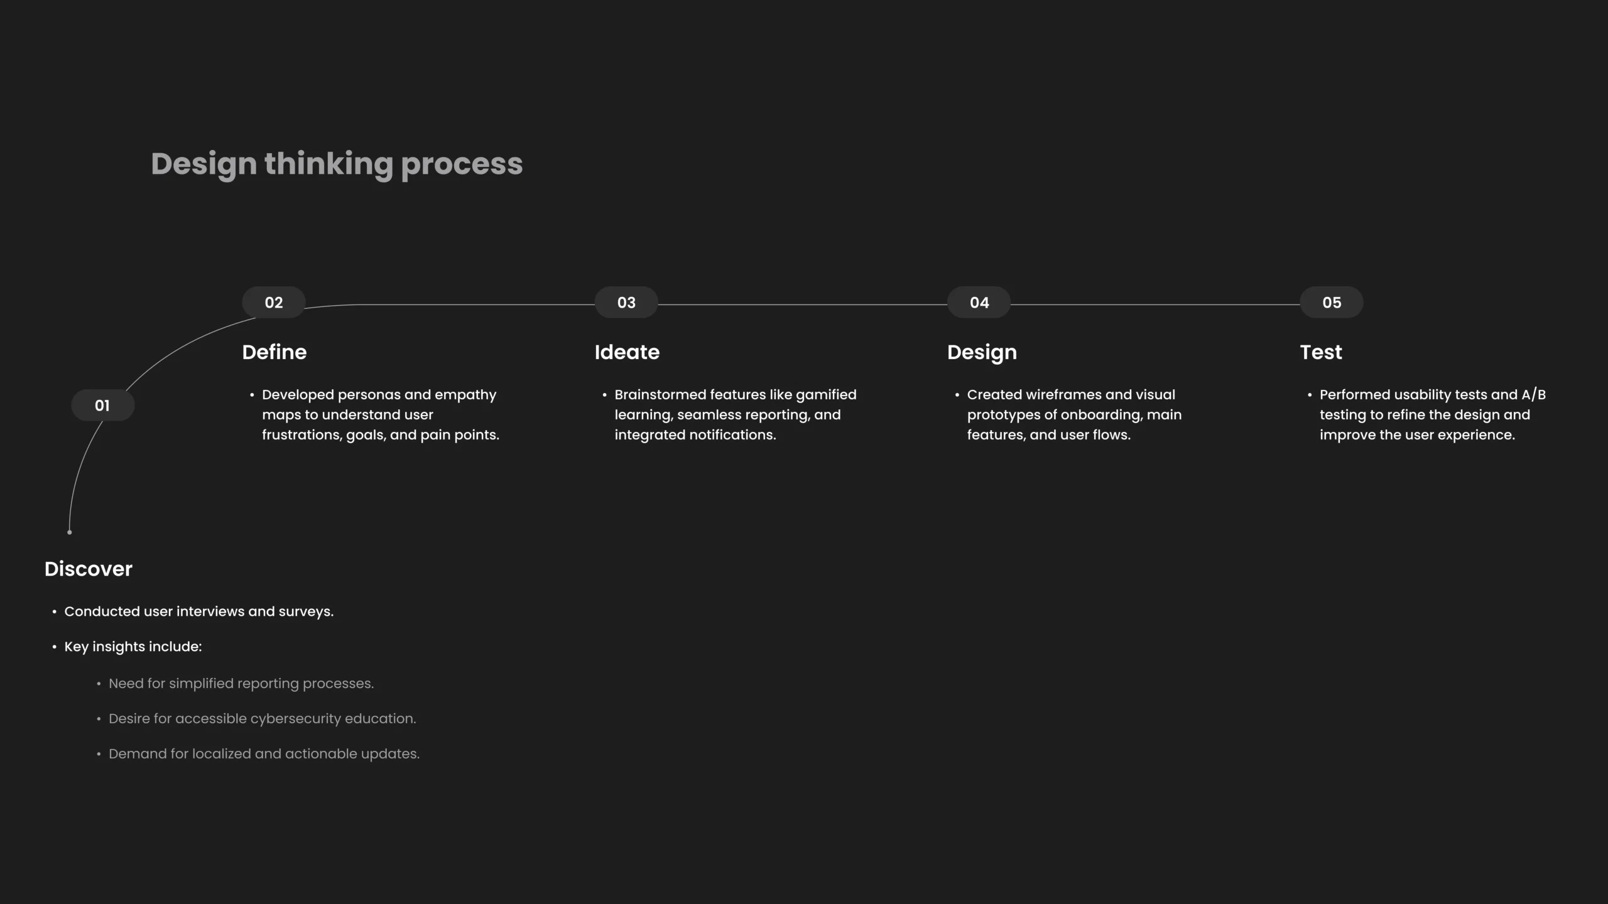Click the Design thinking process title
The image size is (1608, 904).
click(x=337, y=164)
